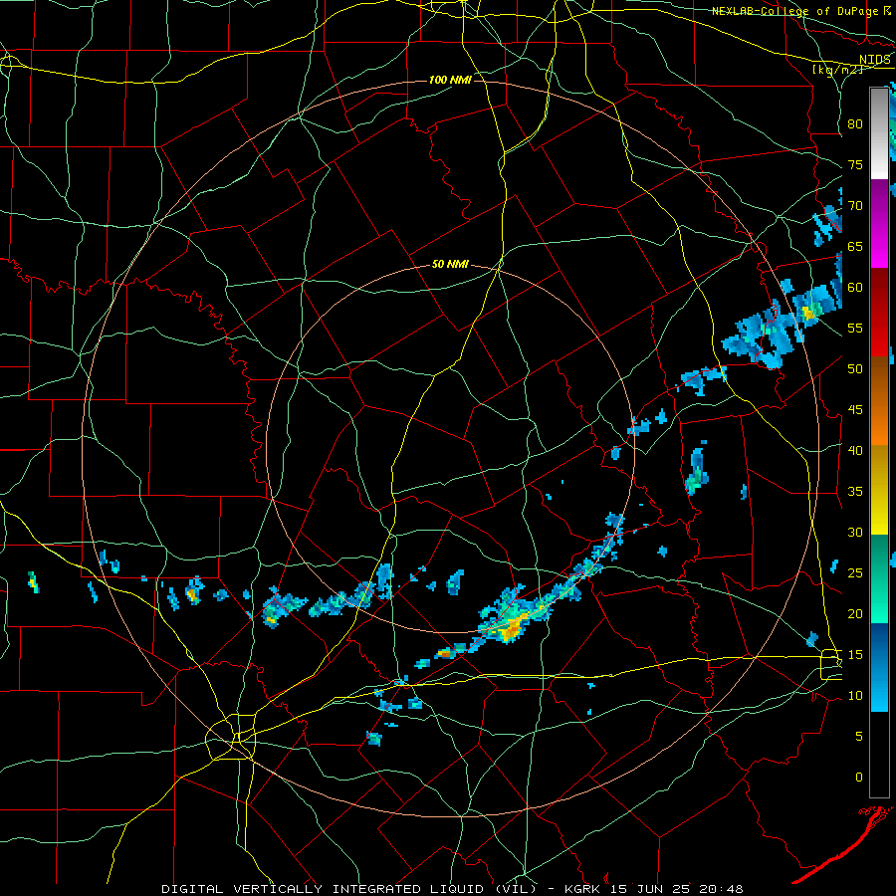Click the green segment of the color scale
This screenshot has width=896, height=896.
pyautogui.click(x=879, y=578)
